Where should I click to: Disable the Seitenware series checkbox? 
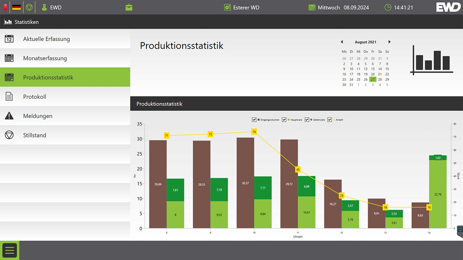click(x=307, y=120)
